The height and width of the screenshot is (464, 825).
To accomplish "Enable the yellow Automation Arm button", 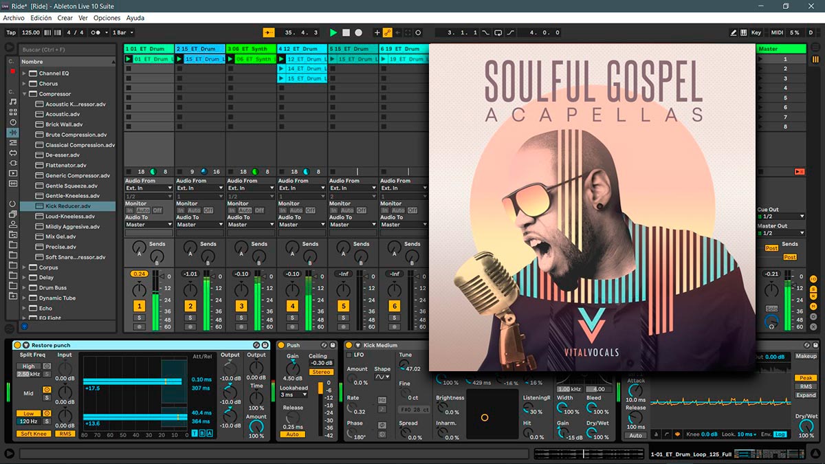I will (x=388, y=32).
